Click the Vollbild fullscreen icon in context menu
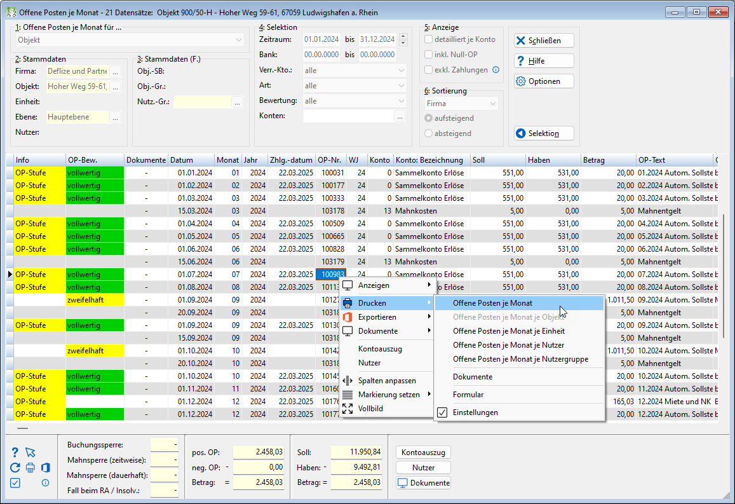The image size is (735, 504). 347,409
